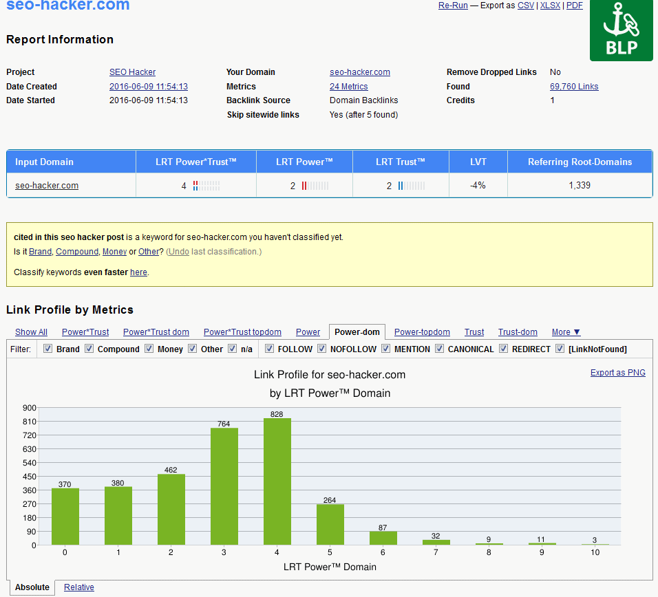Open the 24 Metrics link
Viewport: 658px width, 597px height.
(x=348, y=87)
